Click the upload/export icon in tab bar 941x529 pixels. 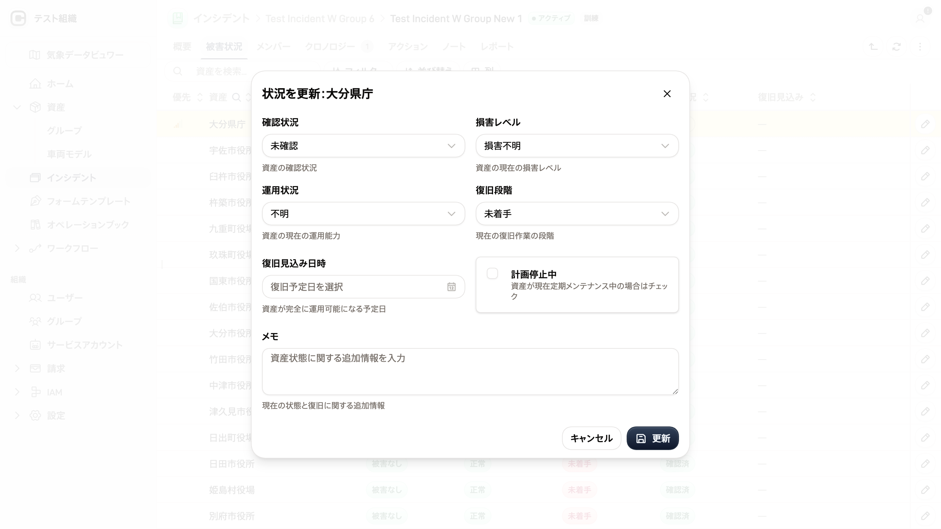(x=873, y=47)
